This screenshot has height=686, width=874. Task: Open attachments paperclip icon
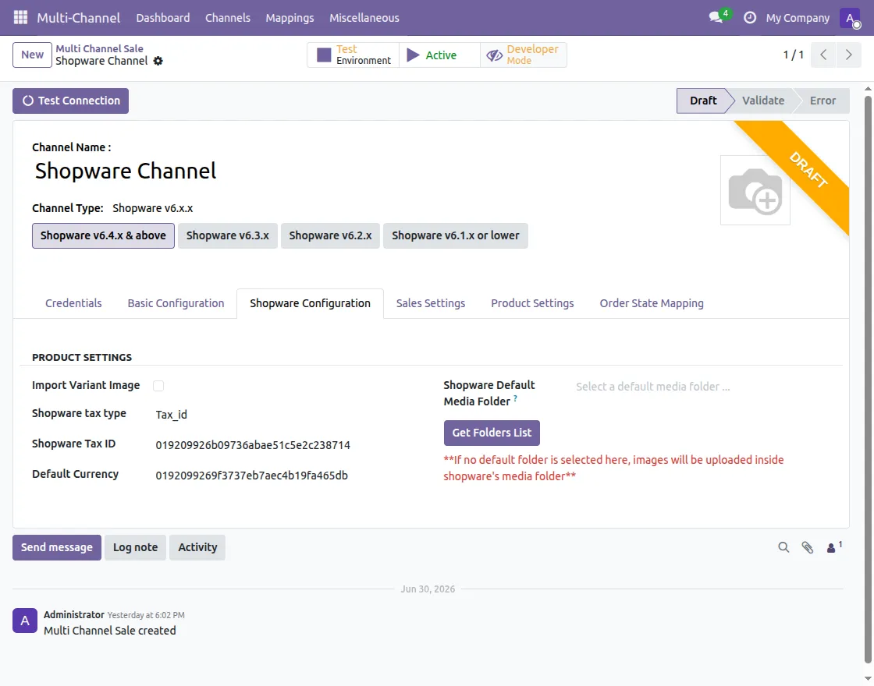[x=807, y=547]
